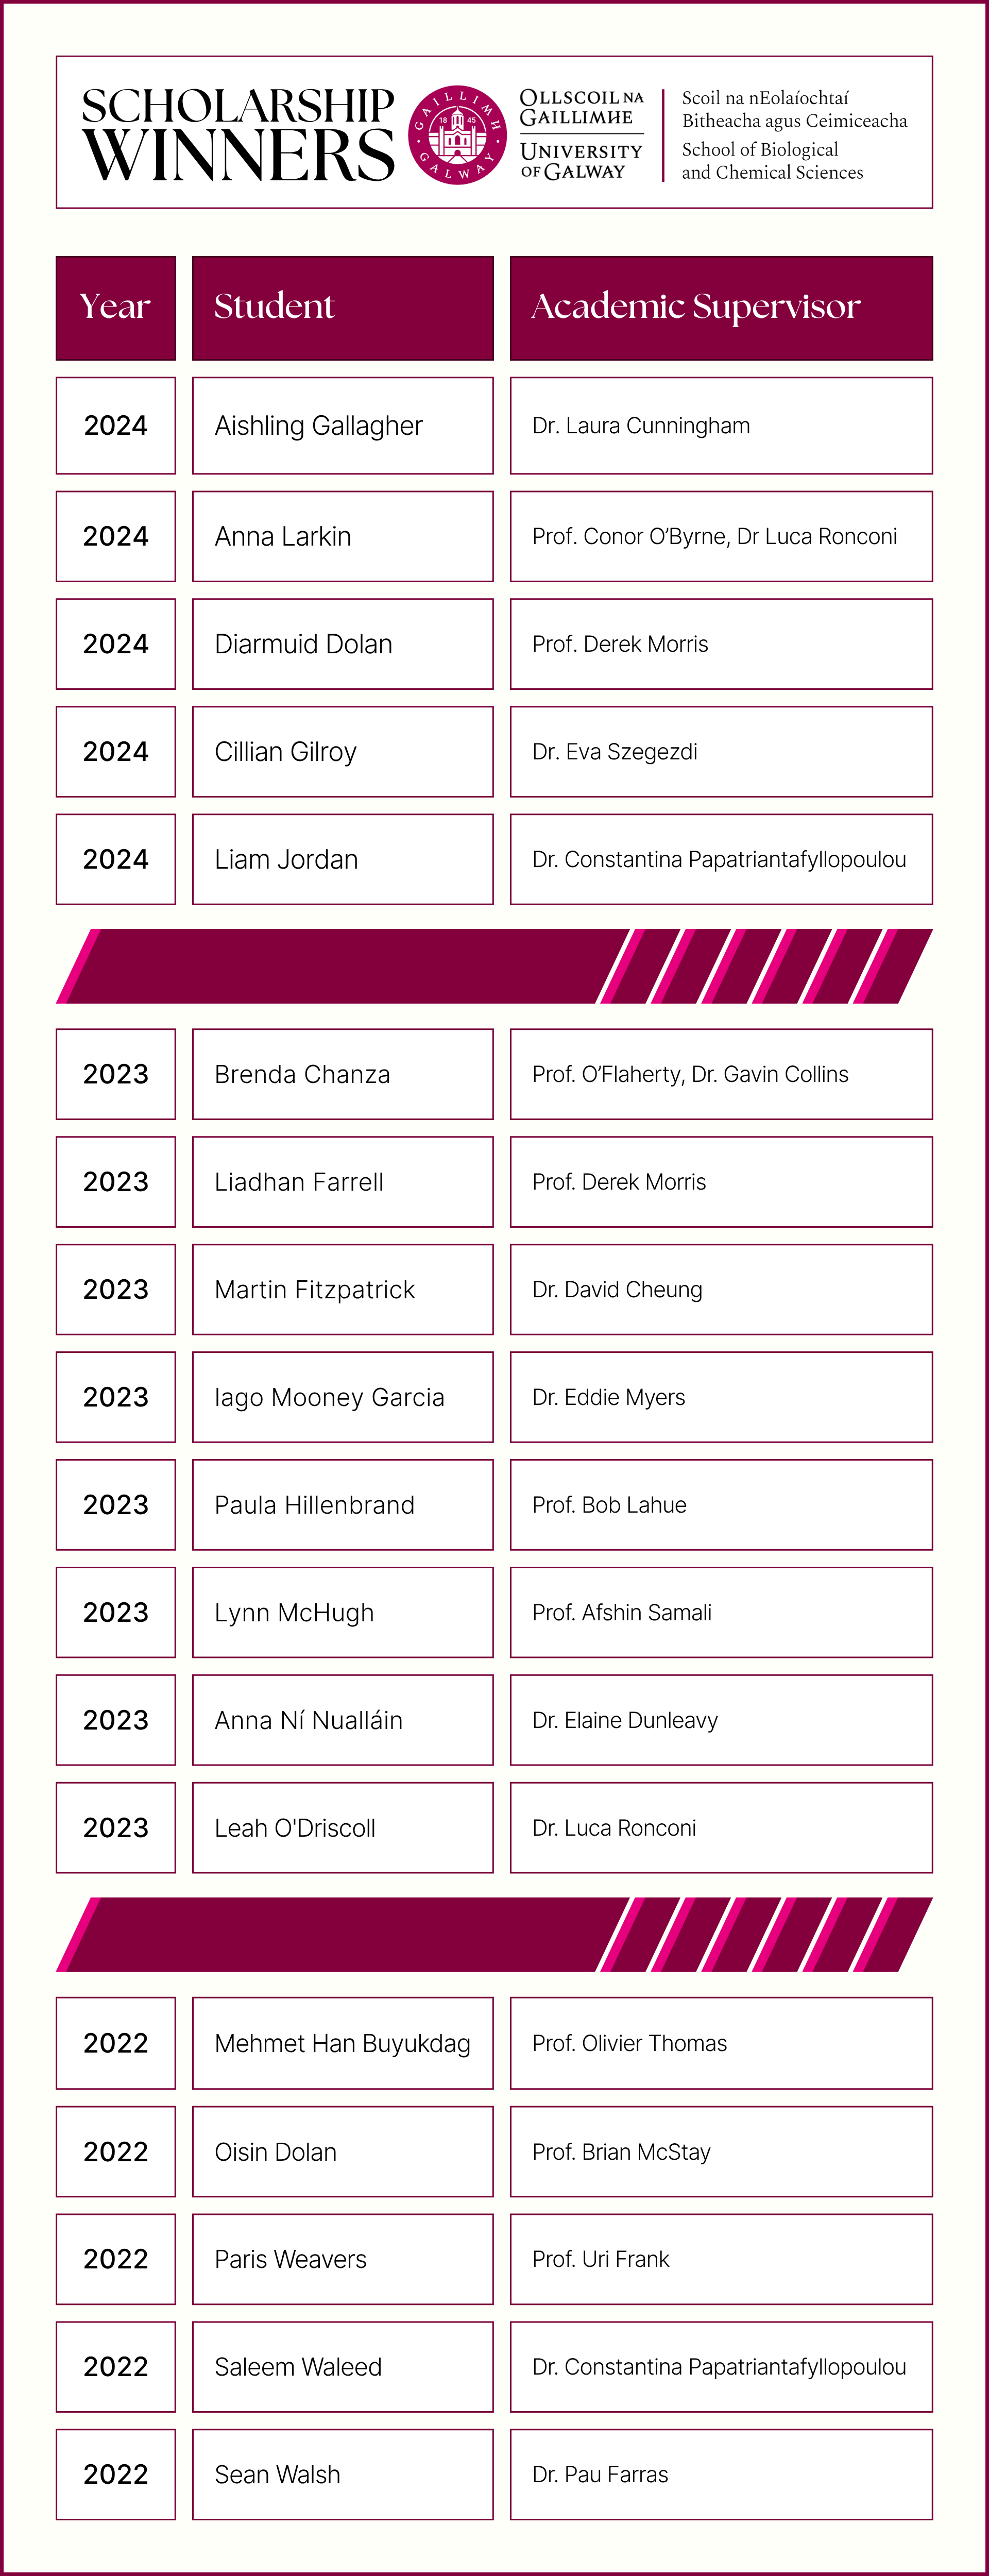Select Sean Walsh student cell

point(342,2474)
